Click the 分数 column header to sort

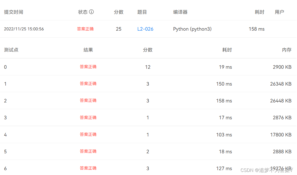[119, 12]
